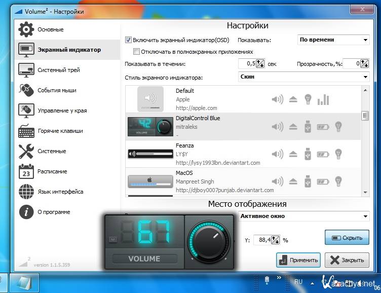Toggle Включить экранный индикатор(OSD) checkbox

(128, 40)
